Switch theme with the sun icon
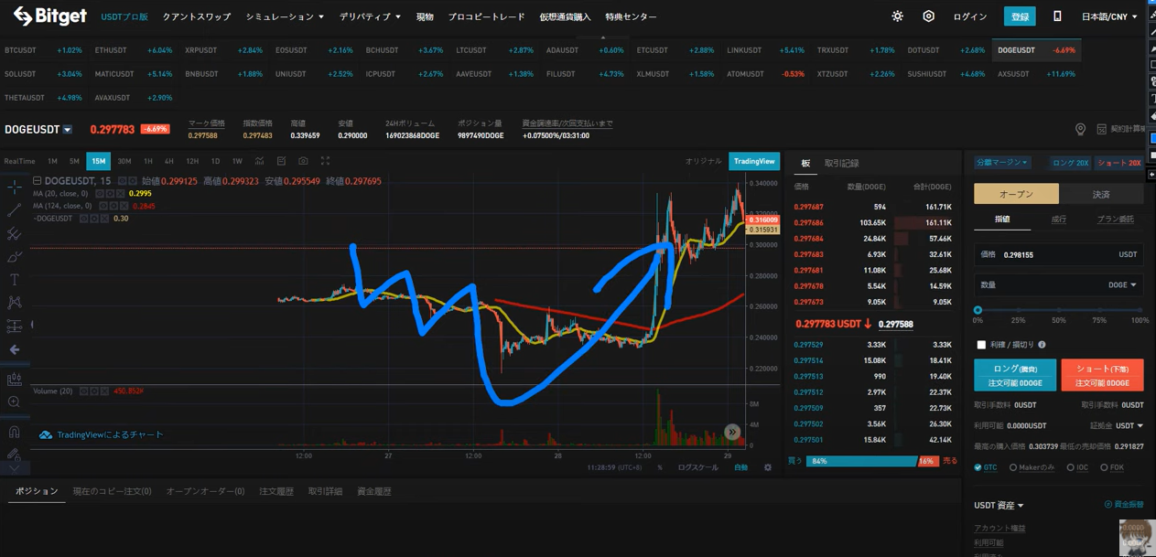This screenshot has height=557, width=1156. pos(897,16)
